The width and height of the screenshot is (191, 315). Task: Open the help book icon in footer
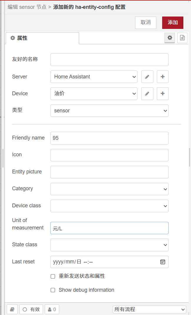12,309
